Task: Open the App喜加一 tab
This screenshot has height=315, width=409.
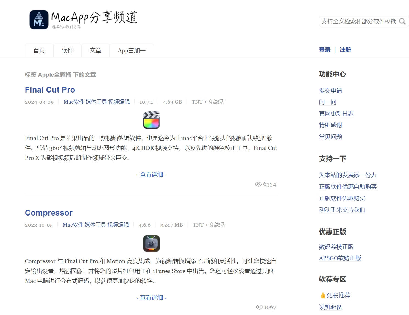Action: (x=132, y=50)
